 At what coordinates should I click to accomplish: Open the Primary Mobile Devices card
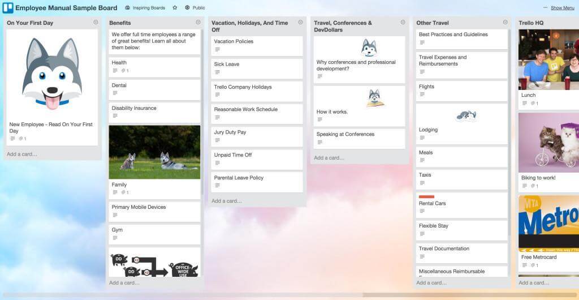tap(154, 212)
